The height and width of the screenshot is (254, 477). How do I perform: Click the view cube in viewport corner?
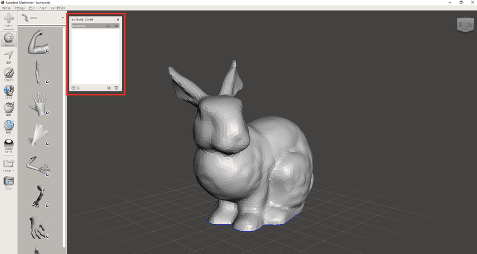coord(465,25)
